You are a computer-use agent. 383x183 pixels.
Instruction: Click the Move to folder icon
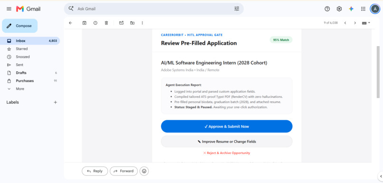point(132,23)
